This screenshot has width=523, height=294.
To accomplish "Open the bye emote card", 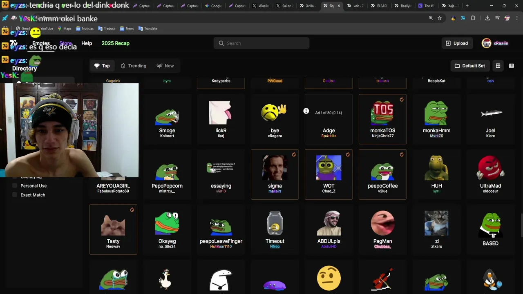I will [275, 119].
